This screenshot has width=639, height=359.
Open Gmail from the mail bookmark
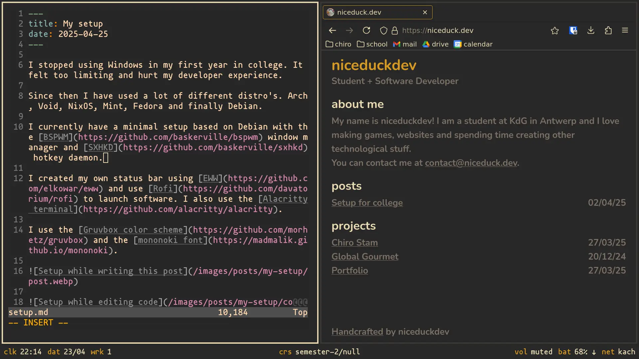point(404,44)
